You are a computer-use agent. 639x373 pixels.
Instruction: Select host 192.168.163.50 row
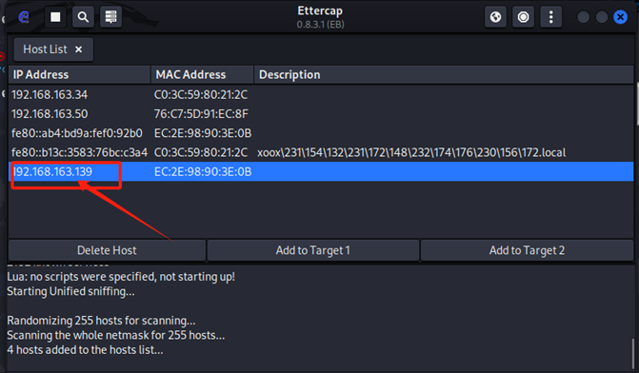321,113
